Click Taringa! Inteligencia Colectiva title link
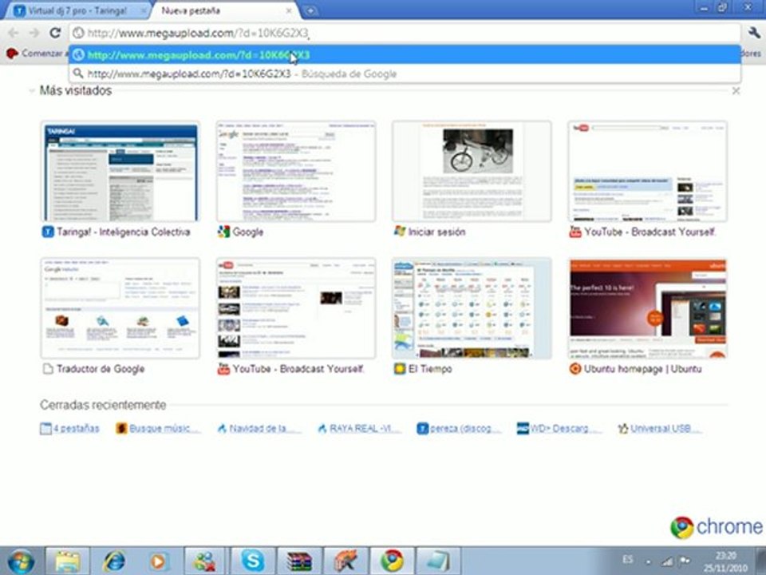The height and width of the screenshot is (575, 766). point(123,232)
